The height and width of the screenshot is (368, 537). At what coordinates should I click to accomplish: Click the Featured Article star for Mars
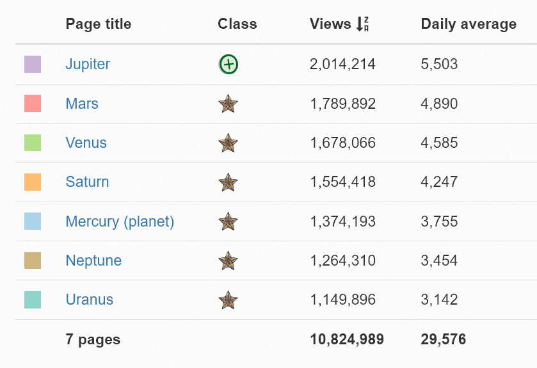point(228,104)
